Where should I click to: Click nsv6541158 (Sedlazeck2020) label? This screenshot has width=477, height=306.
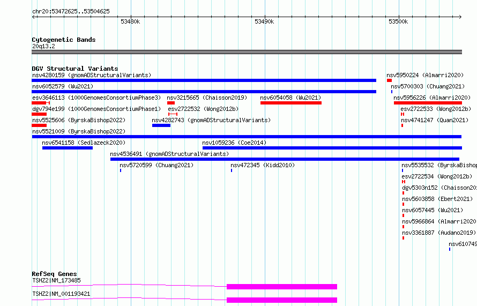84,143
